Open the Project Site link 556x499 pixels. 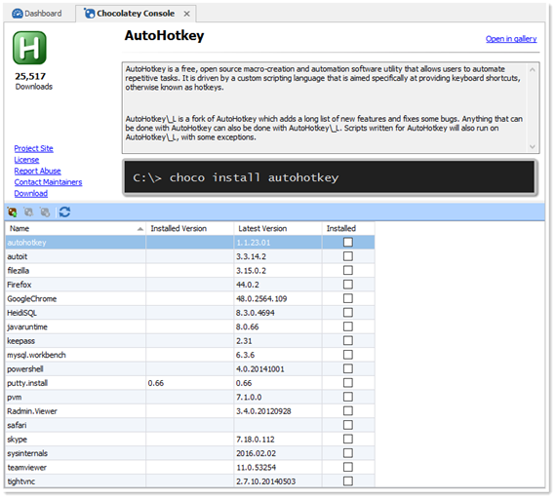tap(34, 148)
